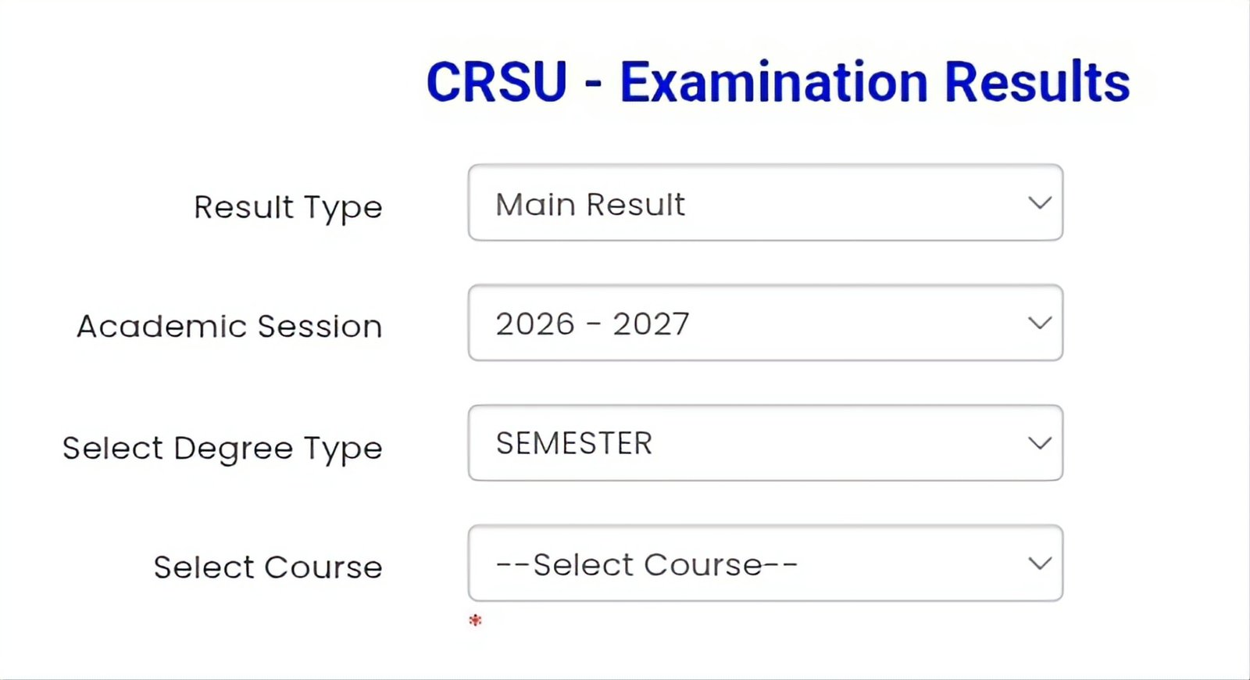Image resolution: width=1250 pixels, height=680 pixels.
Task: Click the 'SEMESTER' selected value text
Action: pyautogui.click(x=574, y=444)
